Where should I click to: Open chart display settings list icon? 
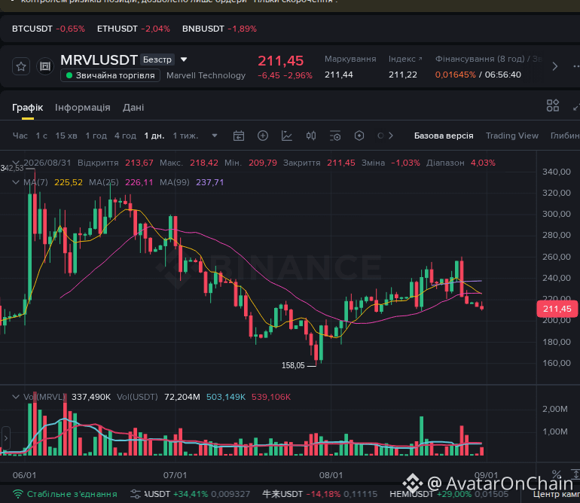(x=335, y=136)
